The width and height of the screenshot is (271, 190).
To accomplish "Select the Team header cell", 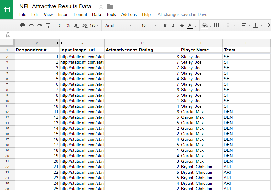I will pos(246,50).
